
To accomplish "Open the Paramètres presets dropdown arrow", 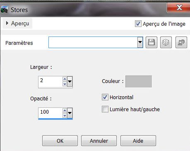I will click(x=140, y=42).
